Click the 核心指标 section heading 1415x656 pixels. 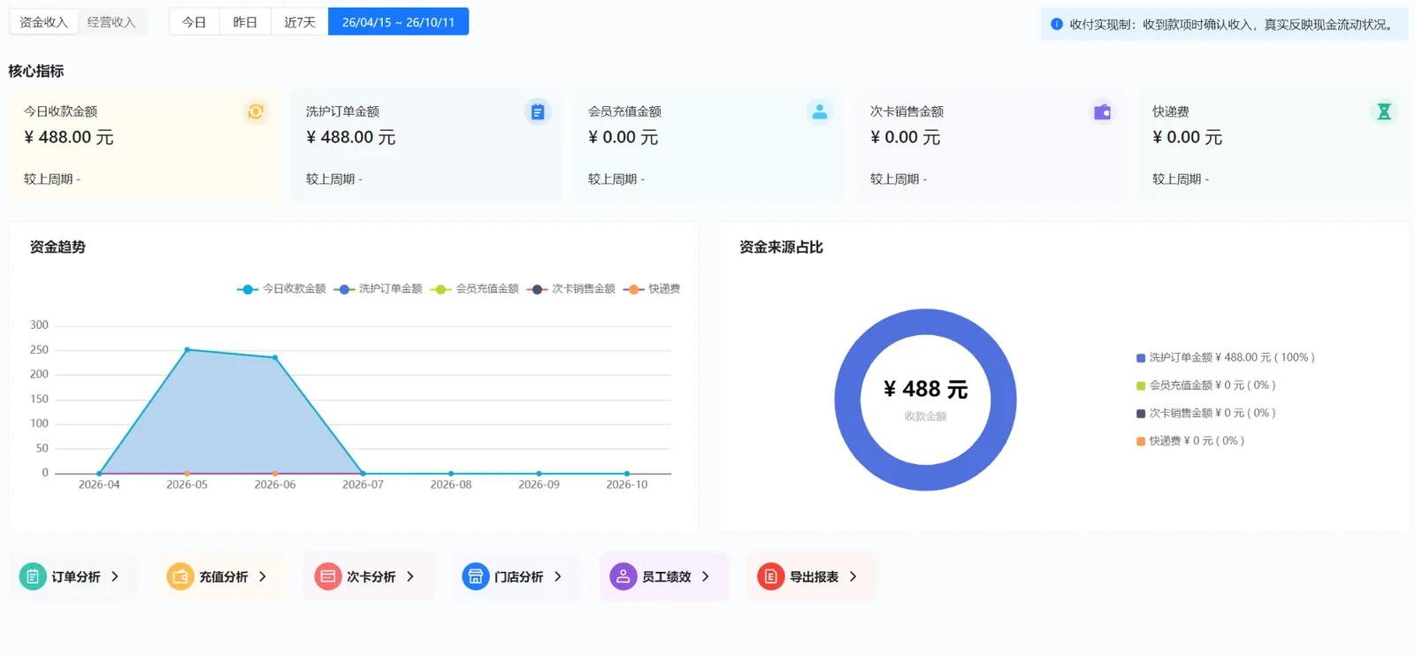(x=36, y=71)
